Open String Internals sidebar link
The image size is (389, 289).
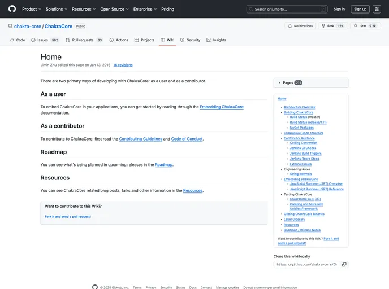(301, 174)
